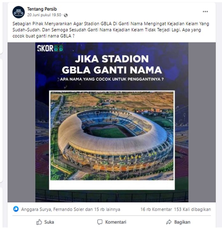Expand the 16 rb Komentar list
This screenshot has height=228, width=222.
[156, 209]
